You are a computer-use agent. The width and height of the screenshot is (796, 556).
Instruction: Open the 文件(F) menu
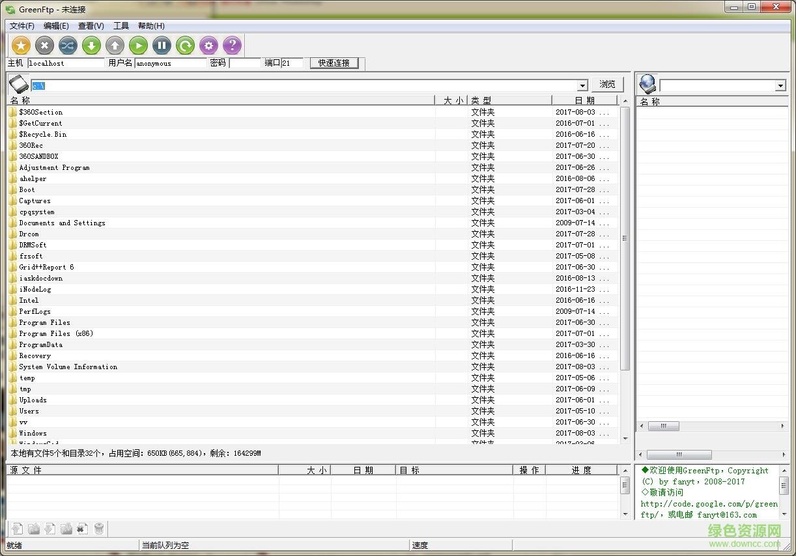point(22,26)
